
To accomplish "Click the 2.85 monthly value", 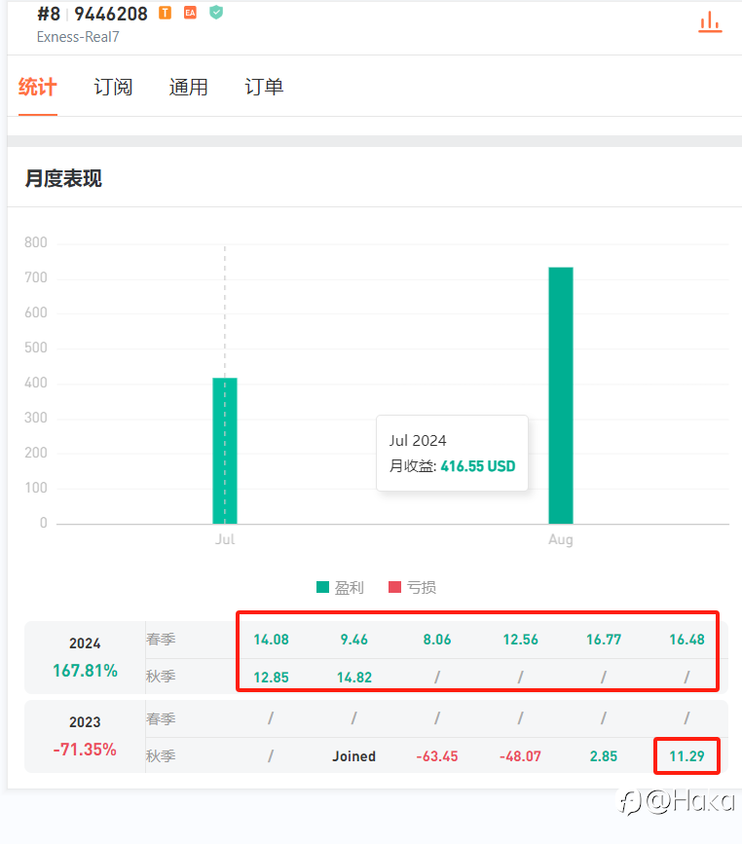I will click(604, 756).
